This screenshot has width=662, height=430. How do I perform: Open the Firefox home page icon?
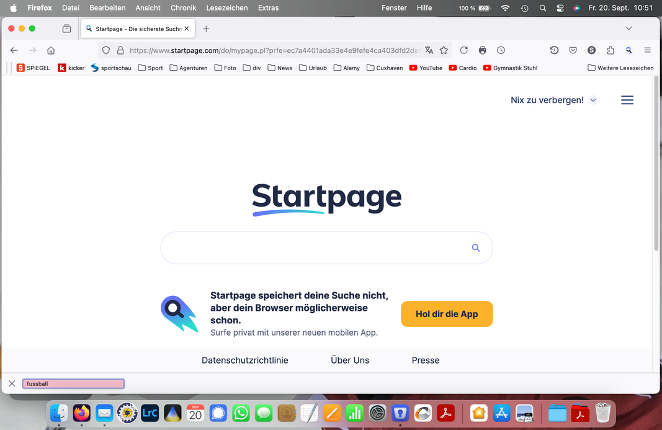51,50
